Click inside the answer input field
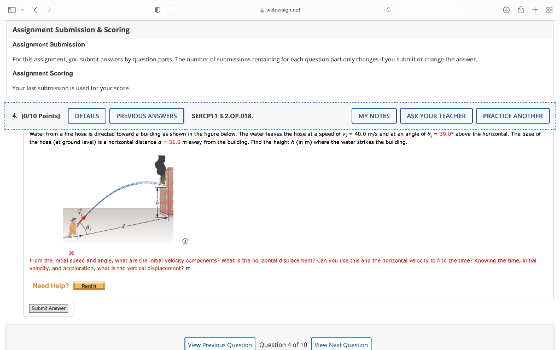Screen dimensions: 560x350 tap(46, 253)
